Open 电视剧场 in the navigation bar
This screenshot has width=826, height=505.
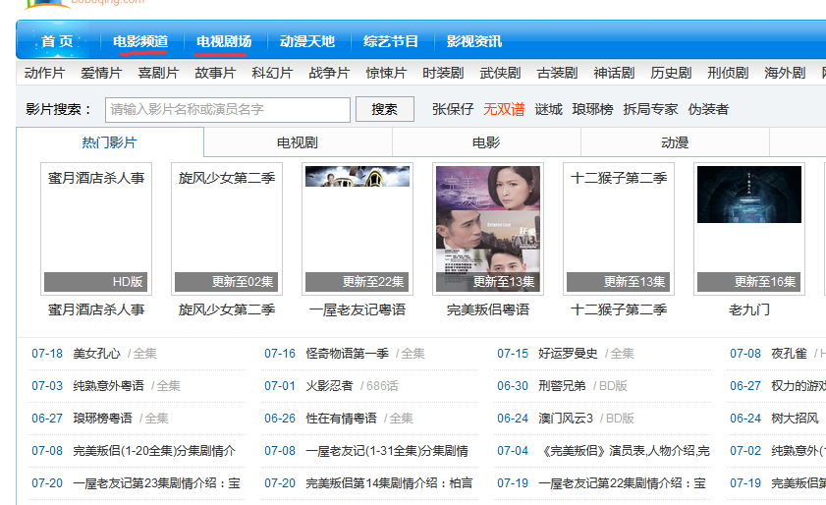tap(224, 41)
